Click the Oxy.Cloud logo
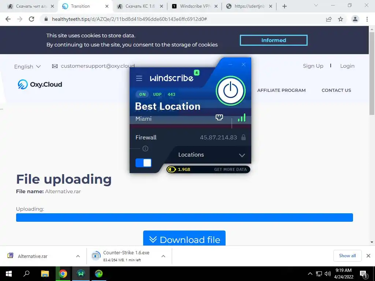The width and height of the screenshot is (375, 281). coord(40,85)
